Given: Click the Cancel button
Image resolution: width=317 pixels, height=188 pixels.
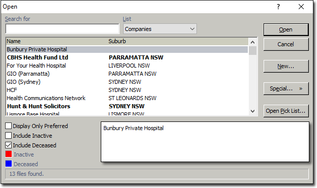Looking at the screenshot, I should coord(286,44).
